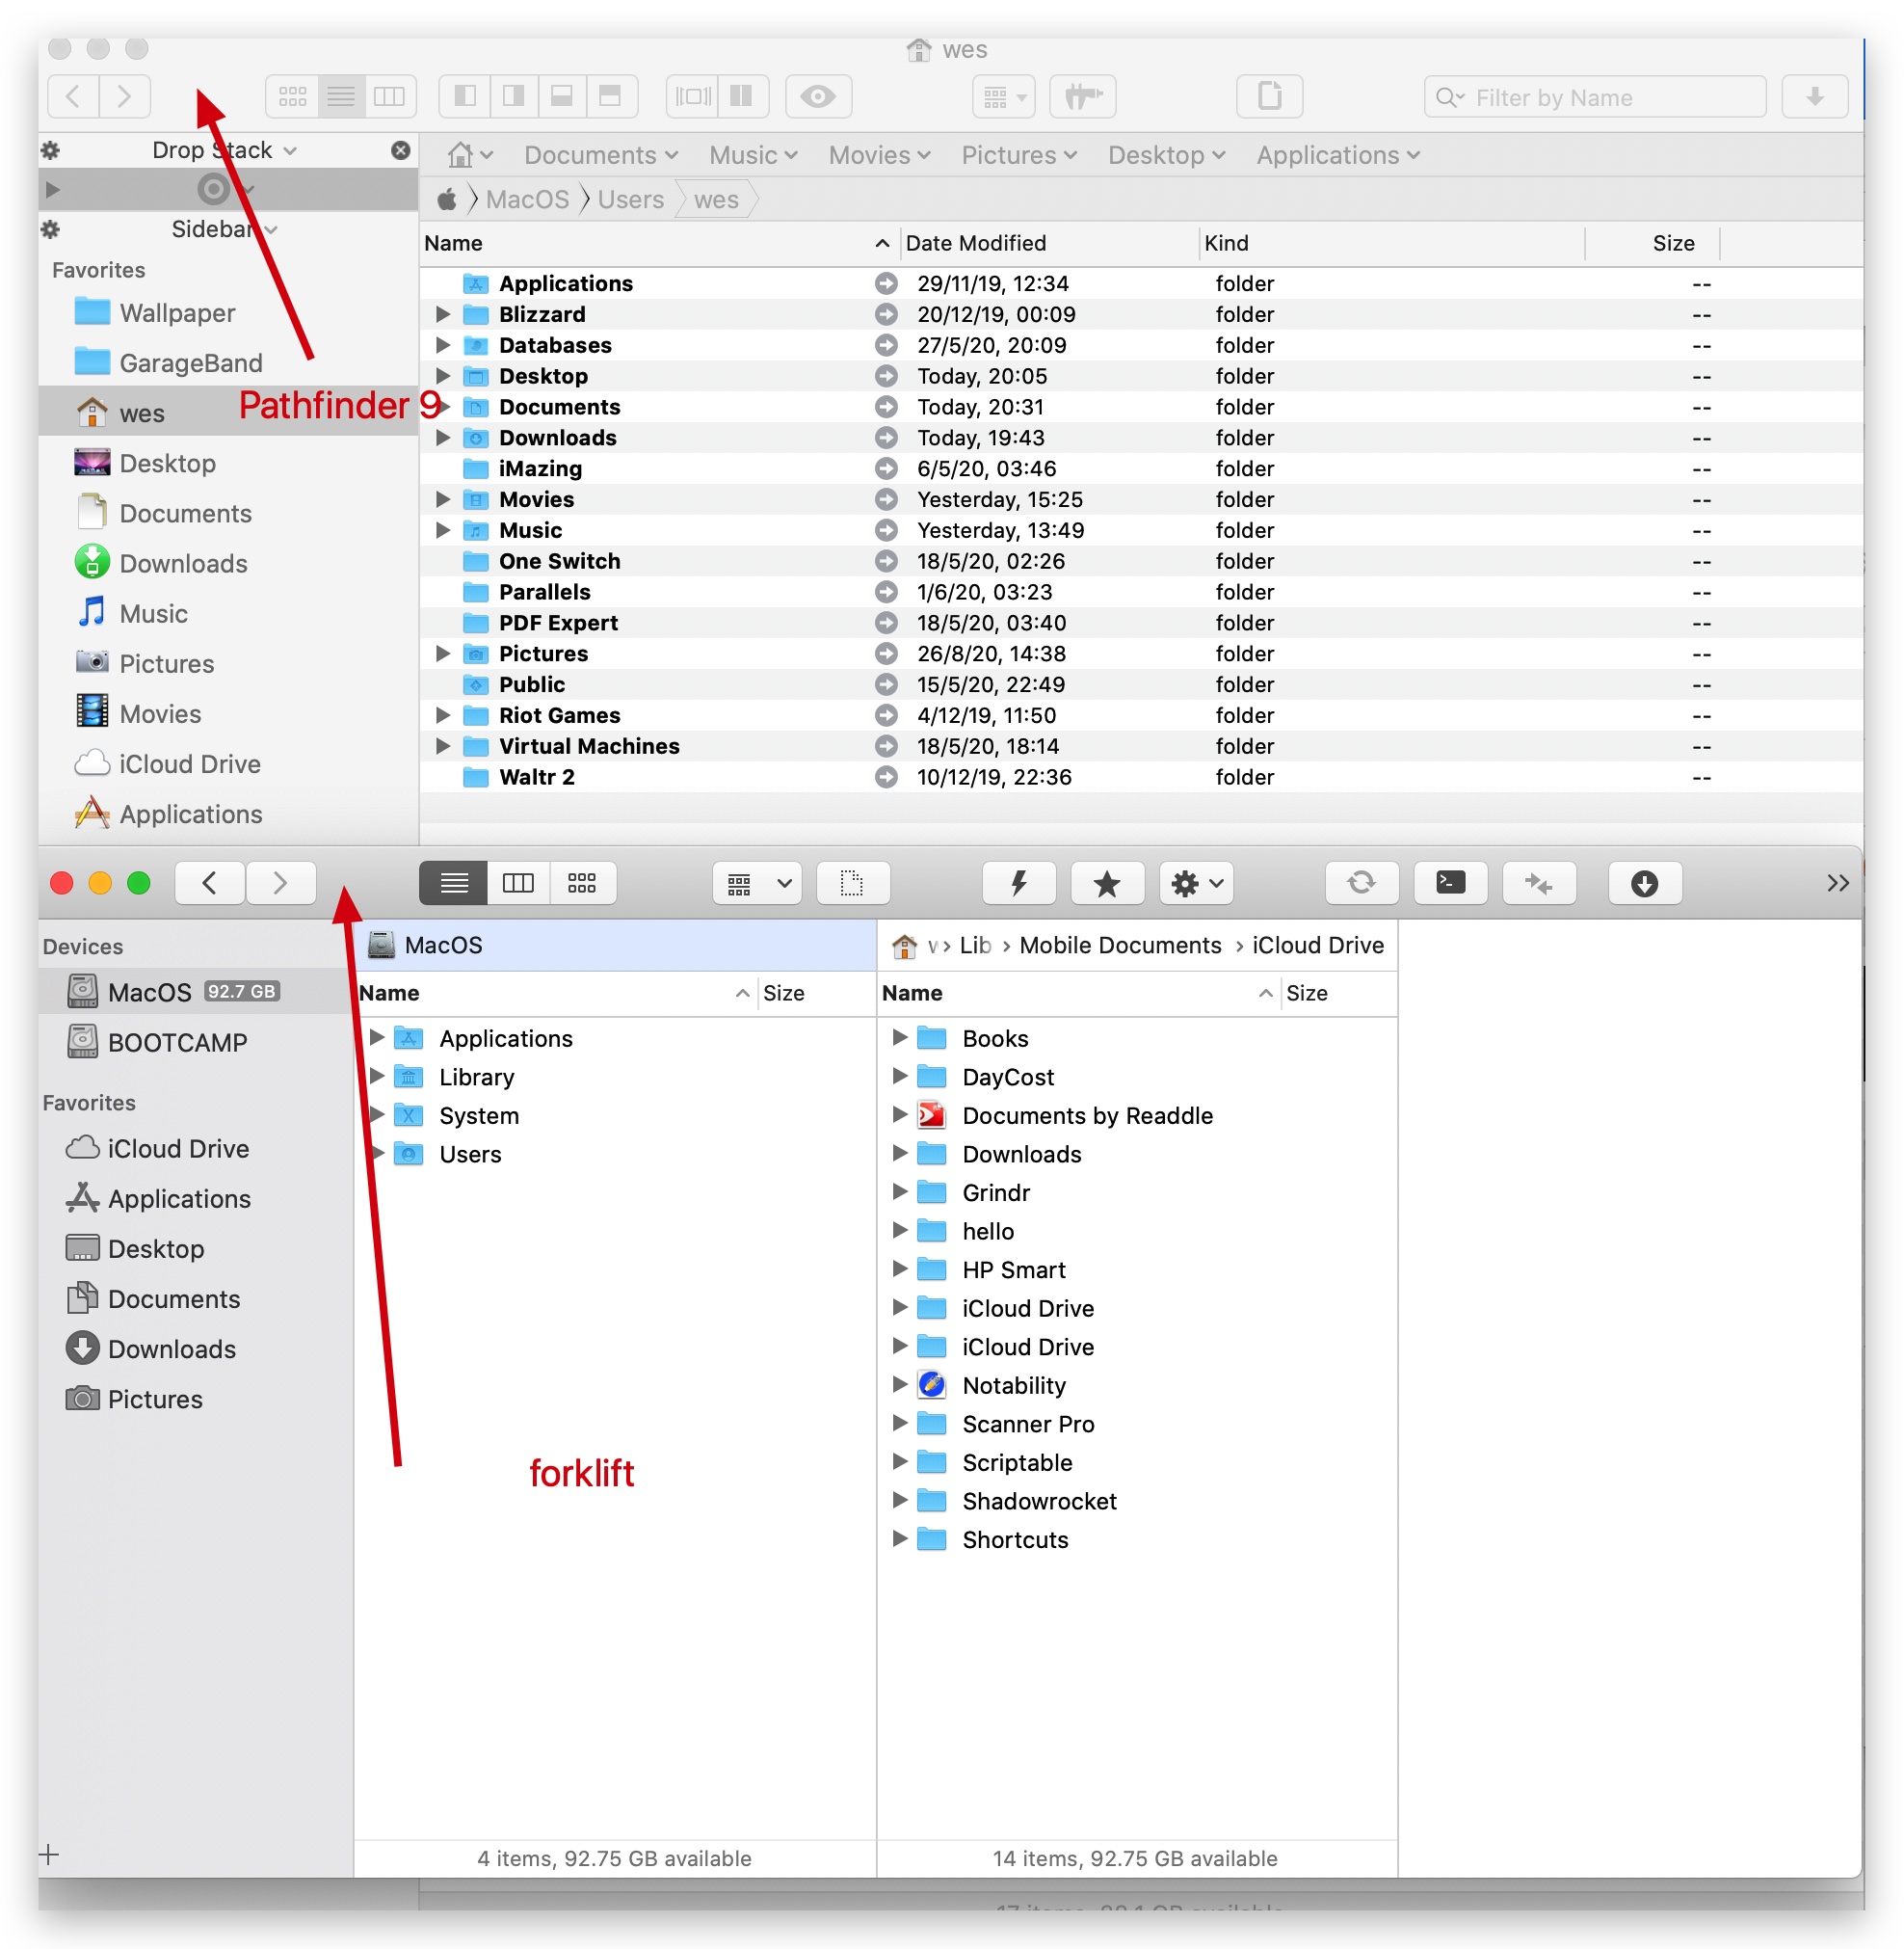The image size is (1904, 1949).
Task: Toggle Path Finder left pane visibility
Action: tap(465, 97)
